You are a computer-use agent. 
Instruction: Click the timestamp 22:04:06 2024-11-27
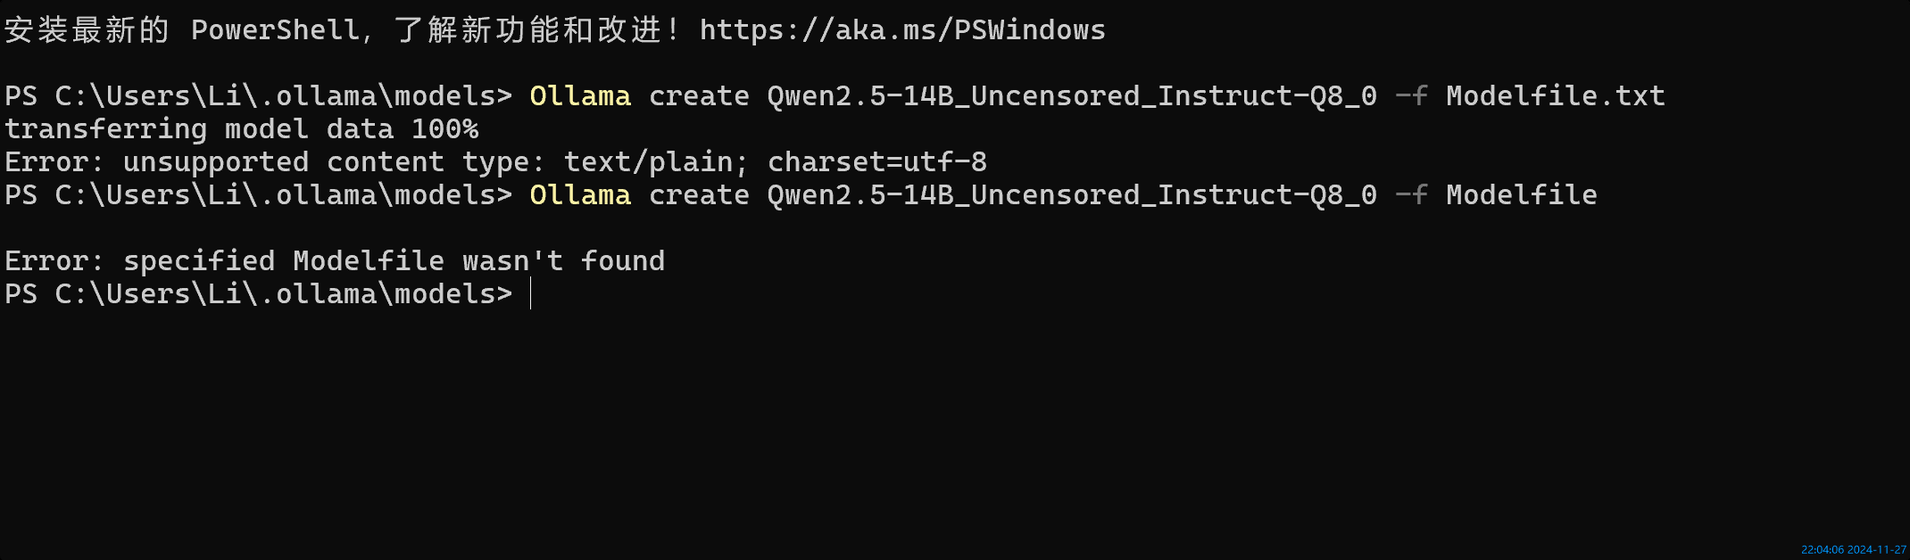(1853, 550)
